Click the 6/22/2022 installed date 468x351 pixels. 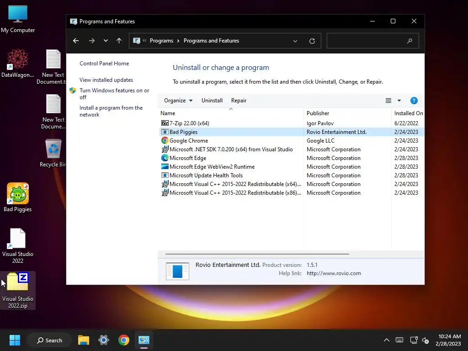click(x=406, y=123)
